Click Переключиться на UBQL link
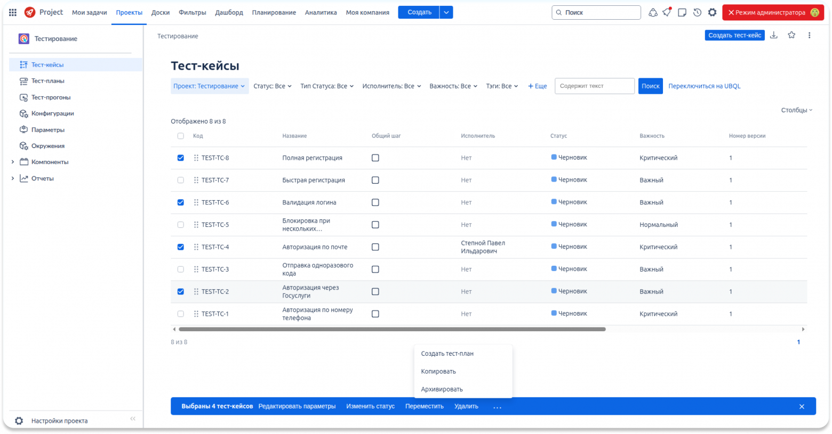The height and width of the screenshot is (434, 832). 704,86
